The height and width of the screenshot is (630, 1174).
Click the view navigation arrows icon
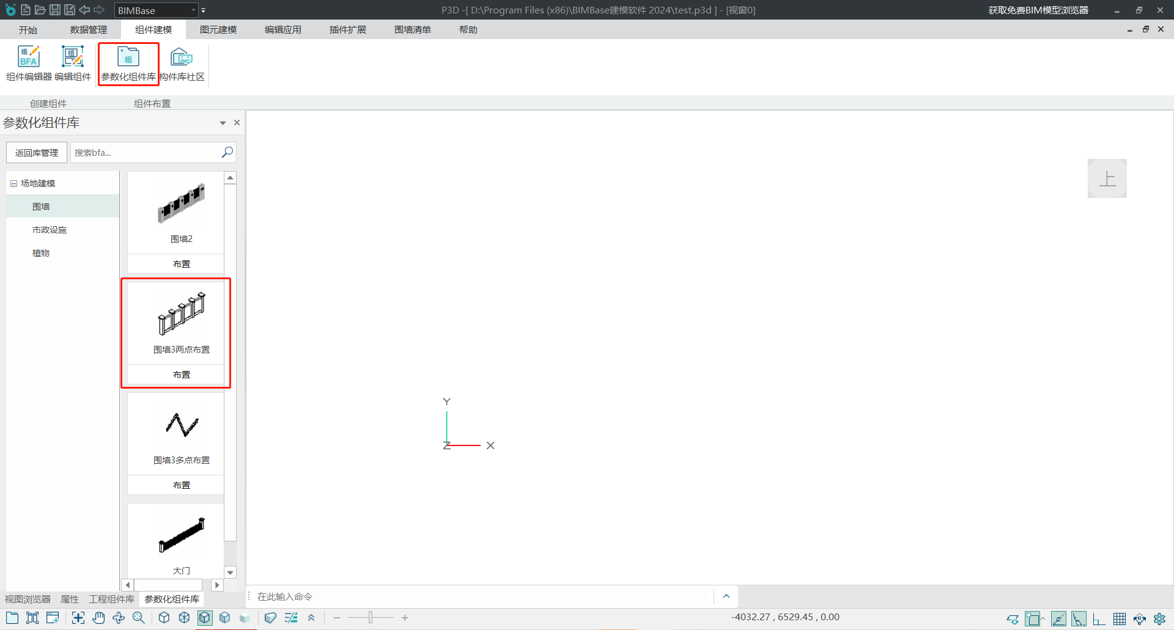click(1140, 619)
